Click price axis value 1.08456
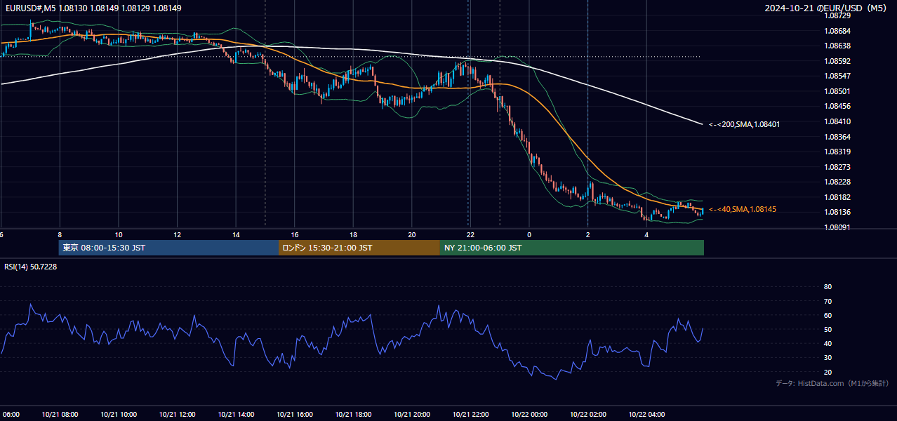 [837, 106]
